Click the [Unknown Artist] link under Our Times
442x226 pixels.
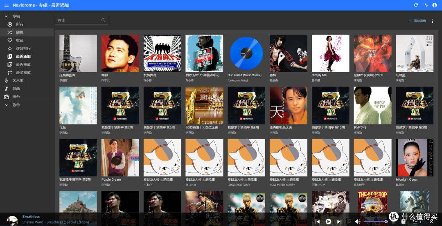tap(238, 81)
